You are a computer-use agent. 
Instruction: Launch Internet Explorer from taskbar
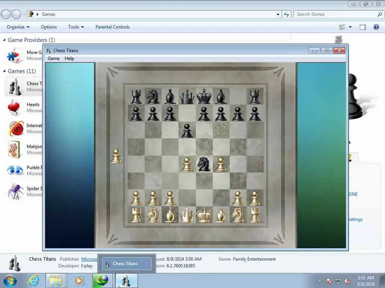coord(33,280)
